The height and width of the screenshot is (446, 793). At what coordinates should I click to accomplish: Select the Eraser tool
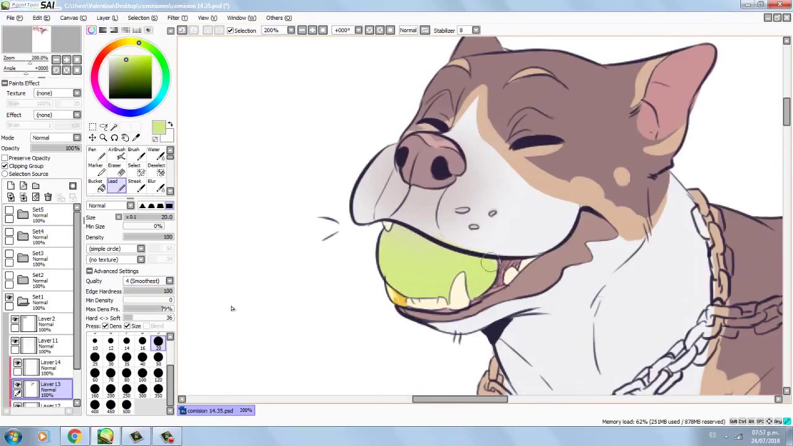[x=116, y=170]
